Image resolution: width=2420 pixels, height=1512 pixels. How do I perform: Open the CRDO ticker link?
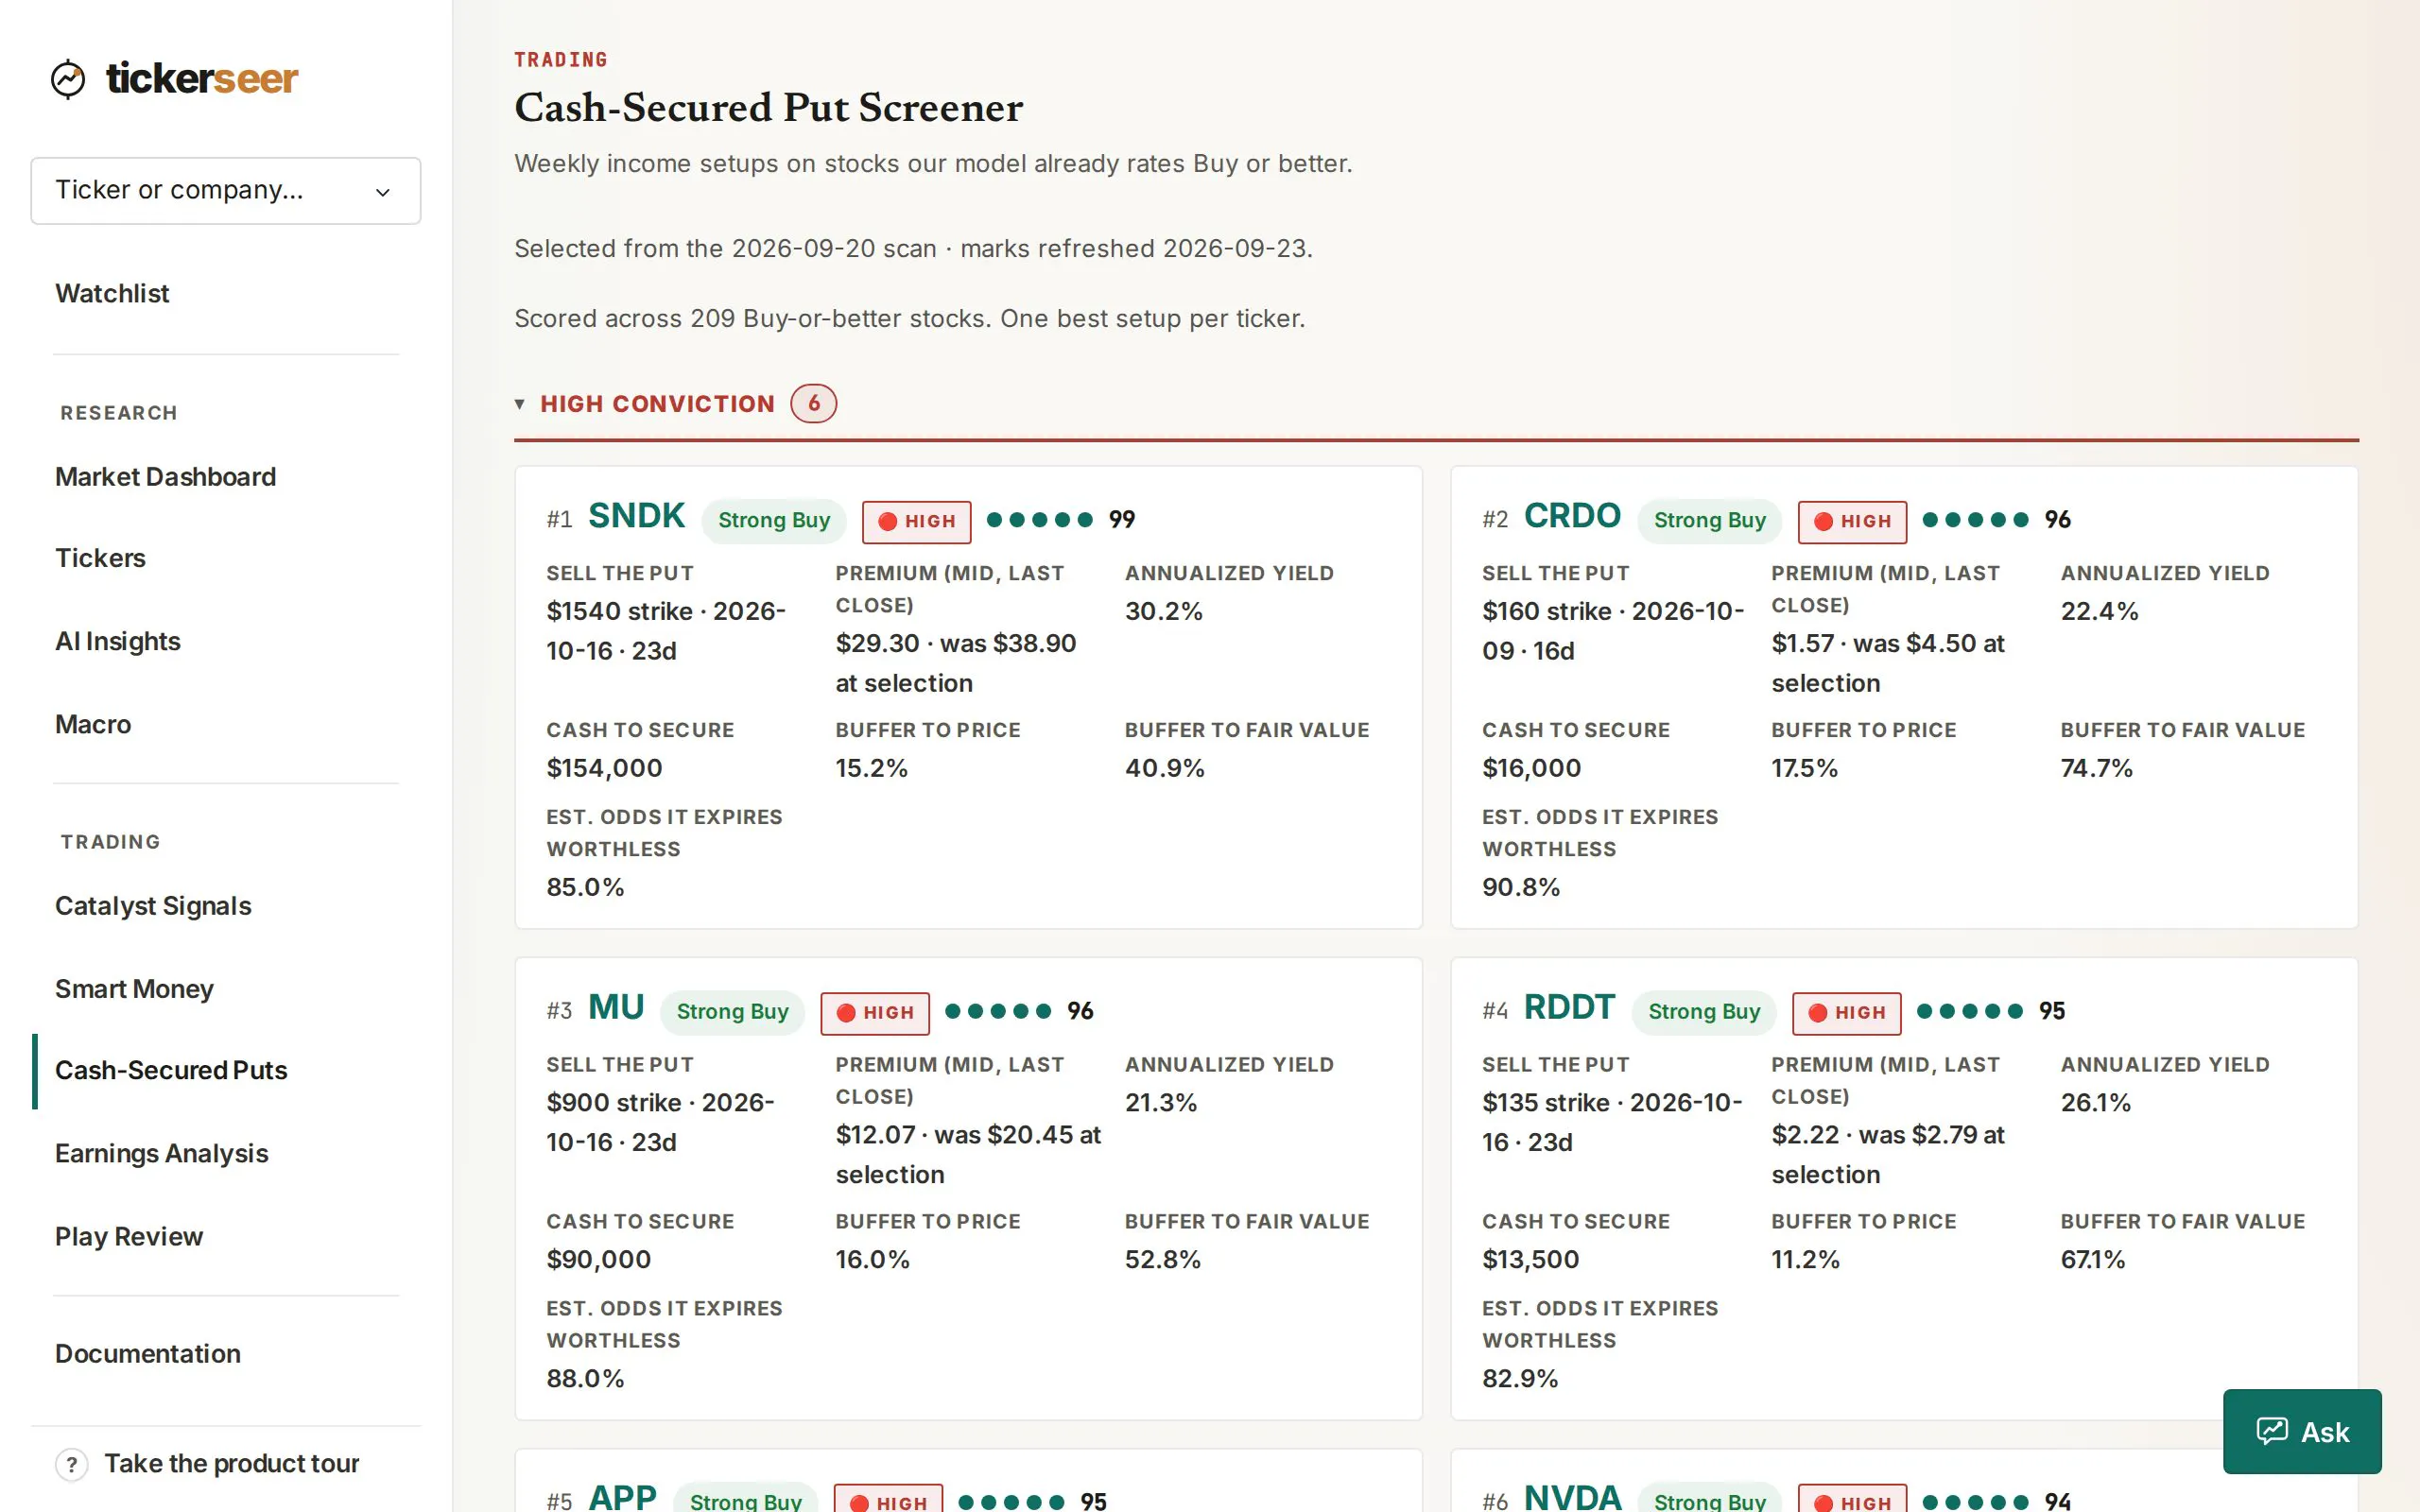tap(1572, 516)
